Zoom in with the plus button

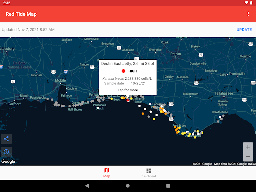pyautogui.click(x=248, y=147)
